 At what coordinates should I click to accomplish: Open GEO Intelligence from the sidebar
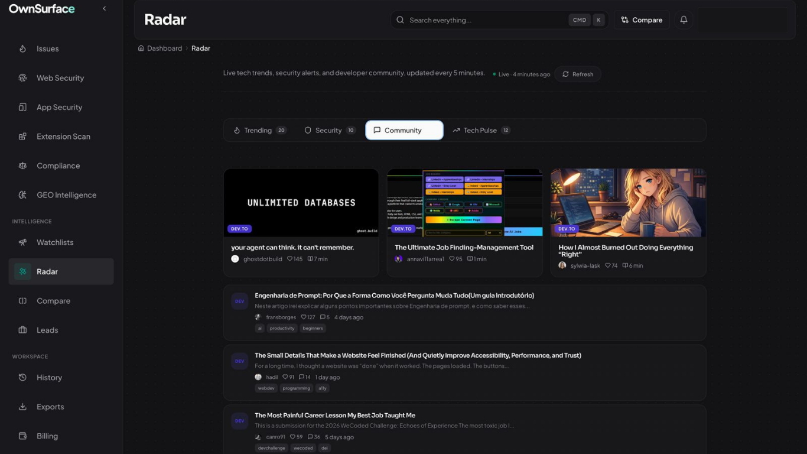[x=66, y=194]
